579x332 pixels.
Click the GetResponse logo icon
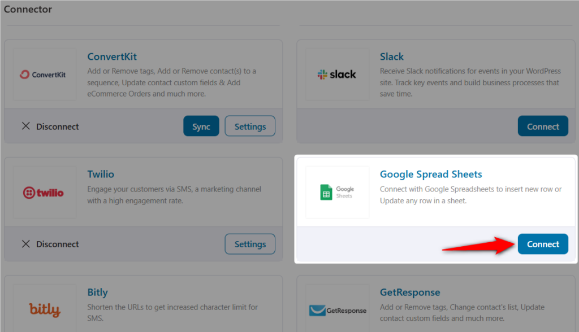tap(338, 309)
